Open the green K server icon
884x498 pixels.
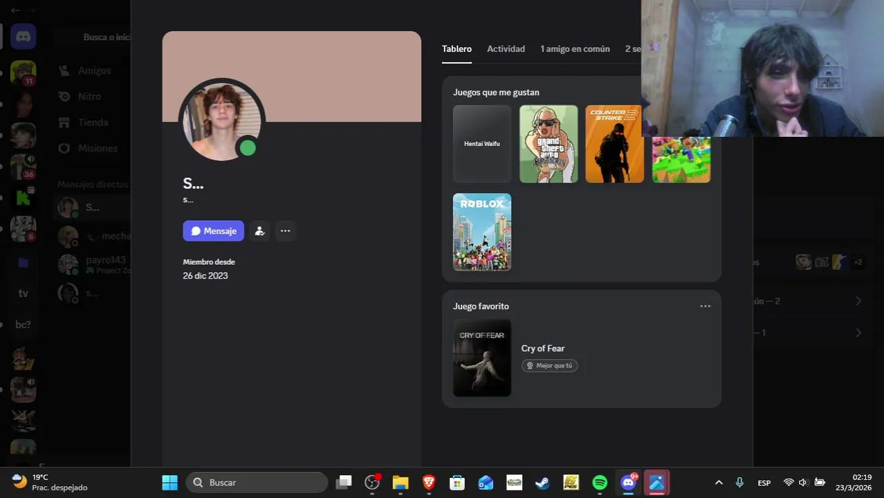click(x=24, y=198)
